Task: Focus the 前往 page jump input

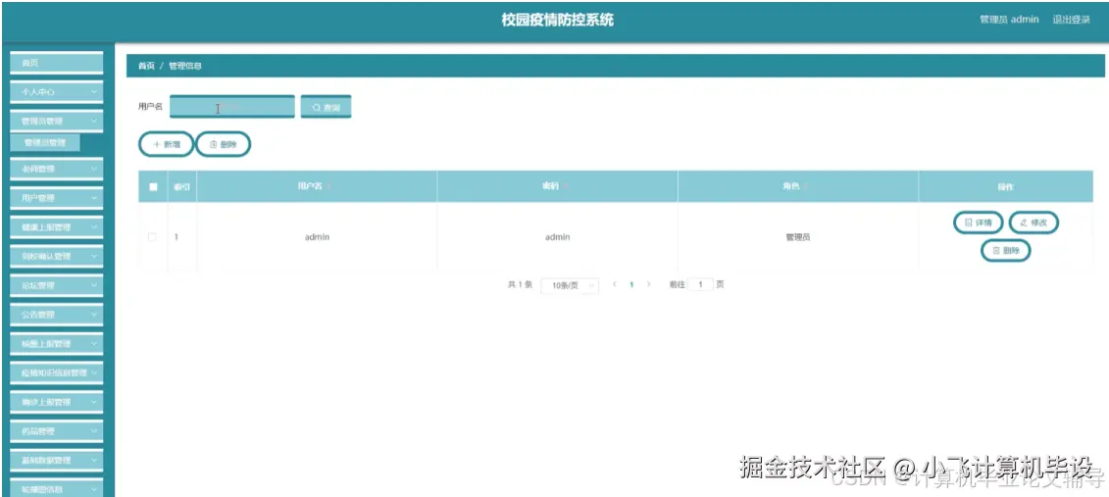Action: click(x=700, y=284)
